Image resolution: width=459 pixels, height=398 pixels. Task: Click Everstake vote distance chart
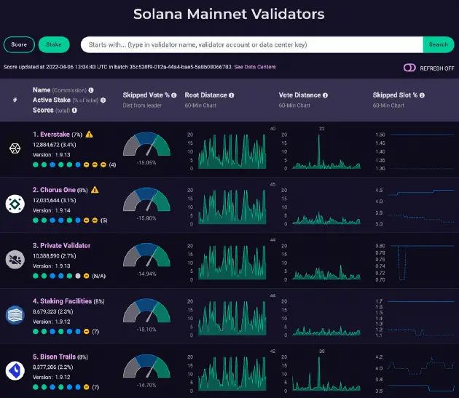coord(326,151)
